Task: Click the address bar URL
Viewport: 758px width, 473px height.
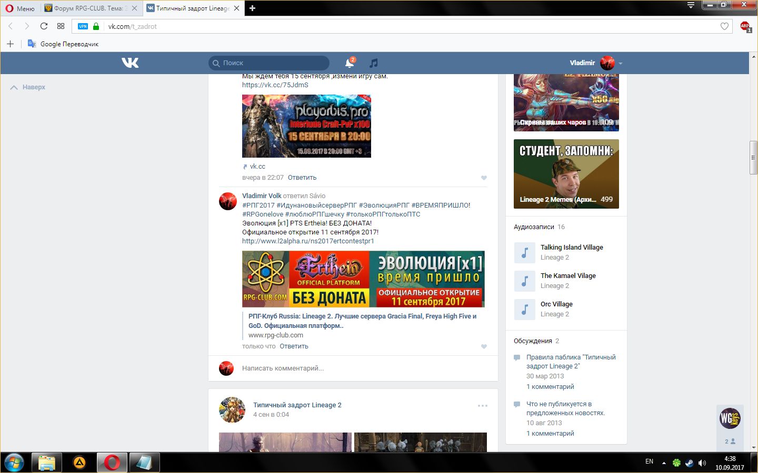Action: coord(133,26)
